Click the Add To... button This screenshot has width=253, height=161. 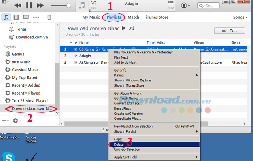[x=230, y=30]
